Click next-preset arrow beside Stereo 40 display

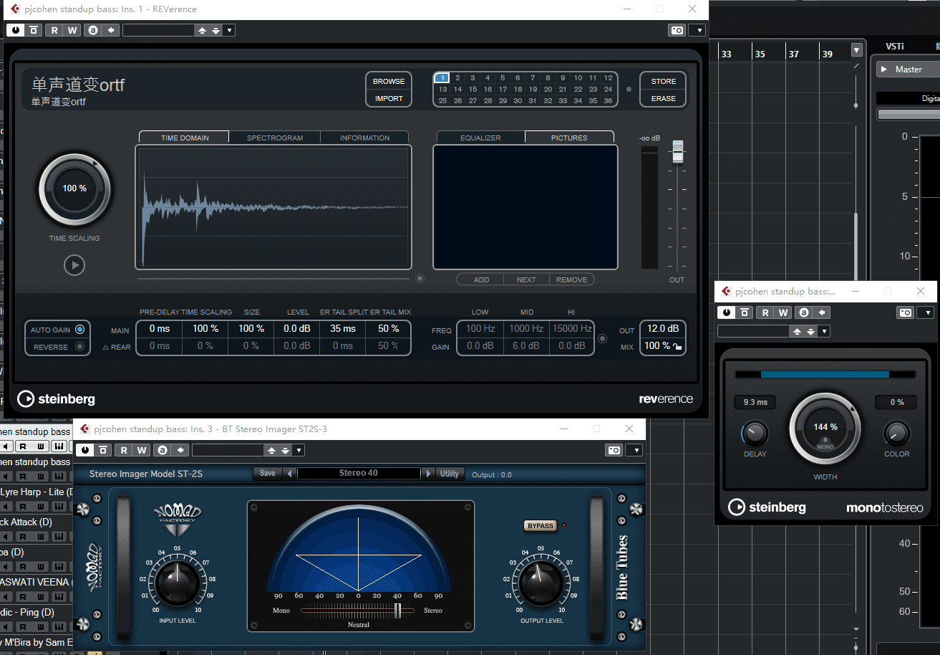(428, 473)
